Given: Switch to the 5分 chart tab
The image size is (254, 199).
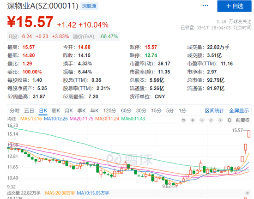Looking at the screenshot, I should point(170,111).
